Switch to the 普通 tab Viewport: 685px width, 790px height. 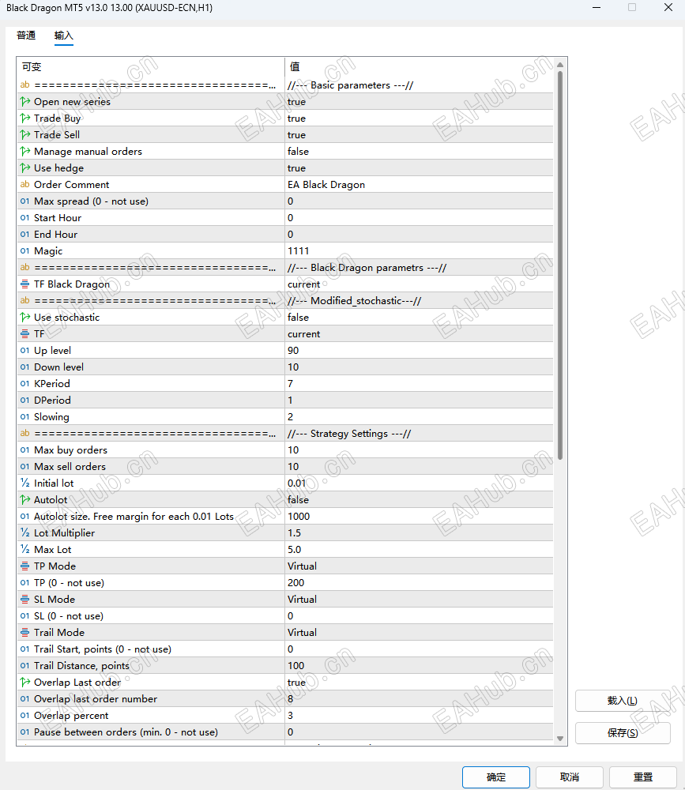26,36
